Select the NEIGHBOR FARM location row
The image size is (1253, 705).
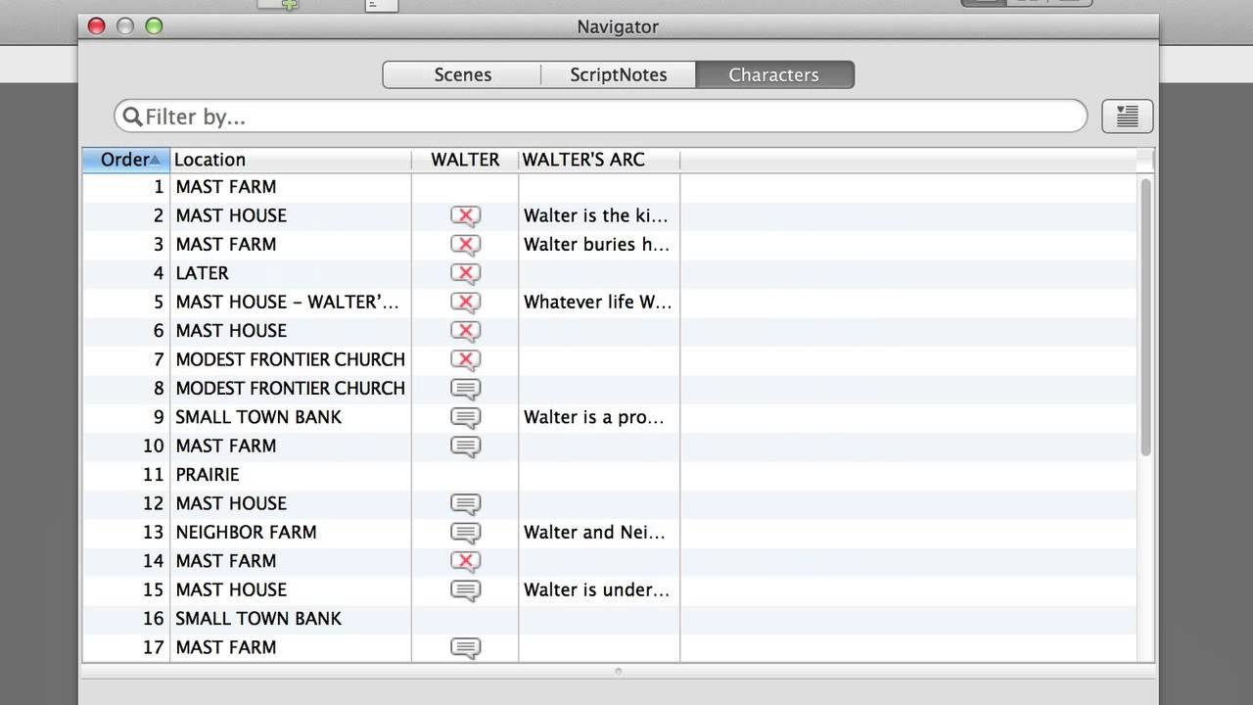coord(246,533)
